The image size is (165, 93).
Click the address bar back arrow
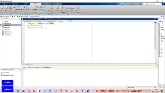pos(1,17)
